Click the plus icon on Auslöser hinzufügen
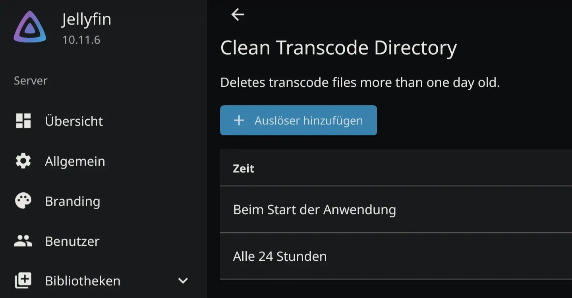Viewport: 572px width, 298px height. coord(239,120)
